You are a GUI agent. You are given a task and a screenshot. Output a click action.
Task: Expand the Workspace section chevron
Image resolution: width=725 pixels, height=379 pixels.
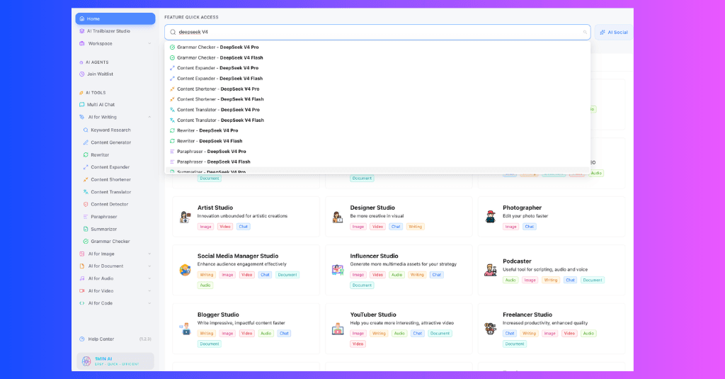tap(149, 43)
